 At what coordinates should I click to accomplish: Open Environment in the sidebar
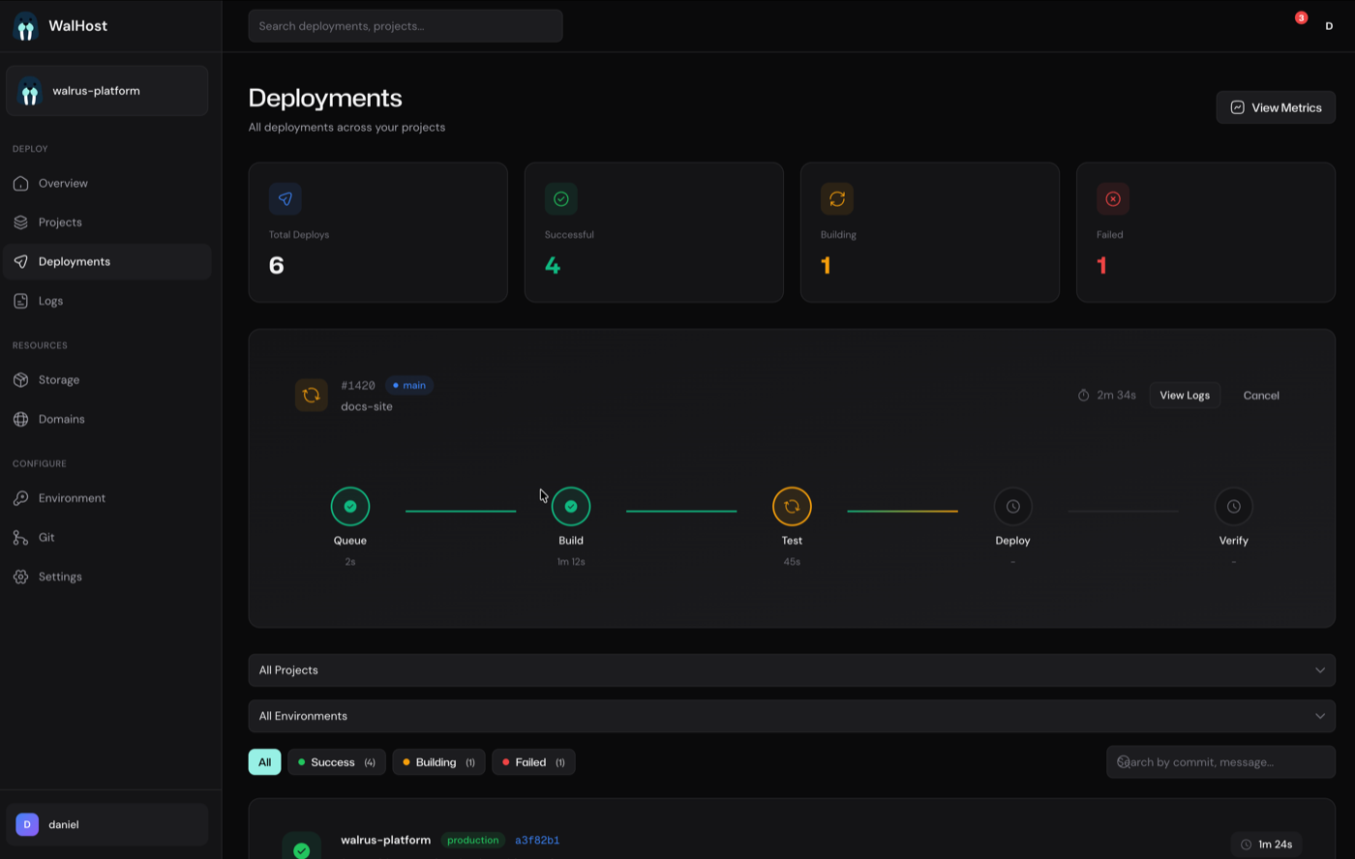107,498
